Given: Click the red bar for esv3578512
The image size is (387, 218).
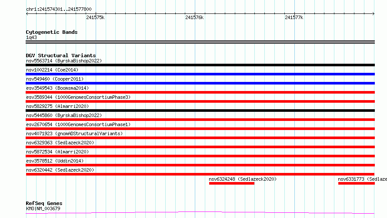Looking at the screenshot, I should click(200, 165).
